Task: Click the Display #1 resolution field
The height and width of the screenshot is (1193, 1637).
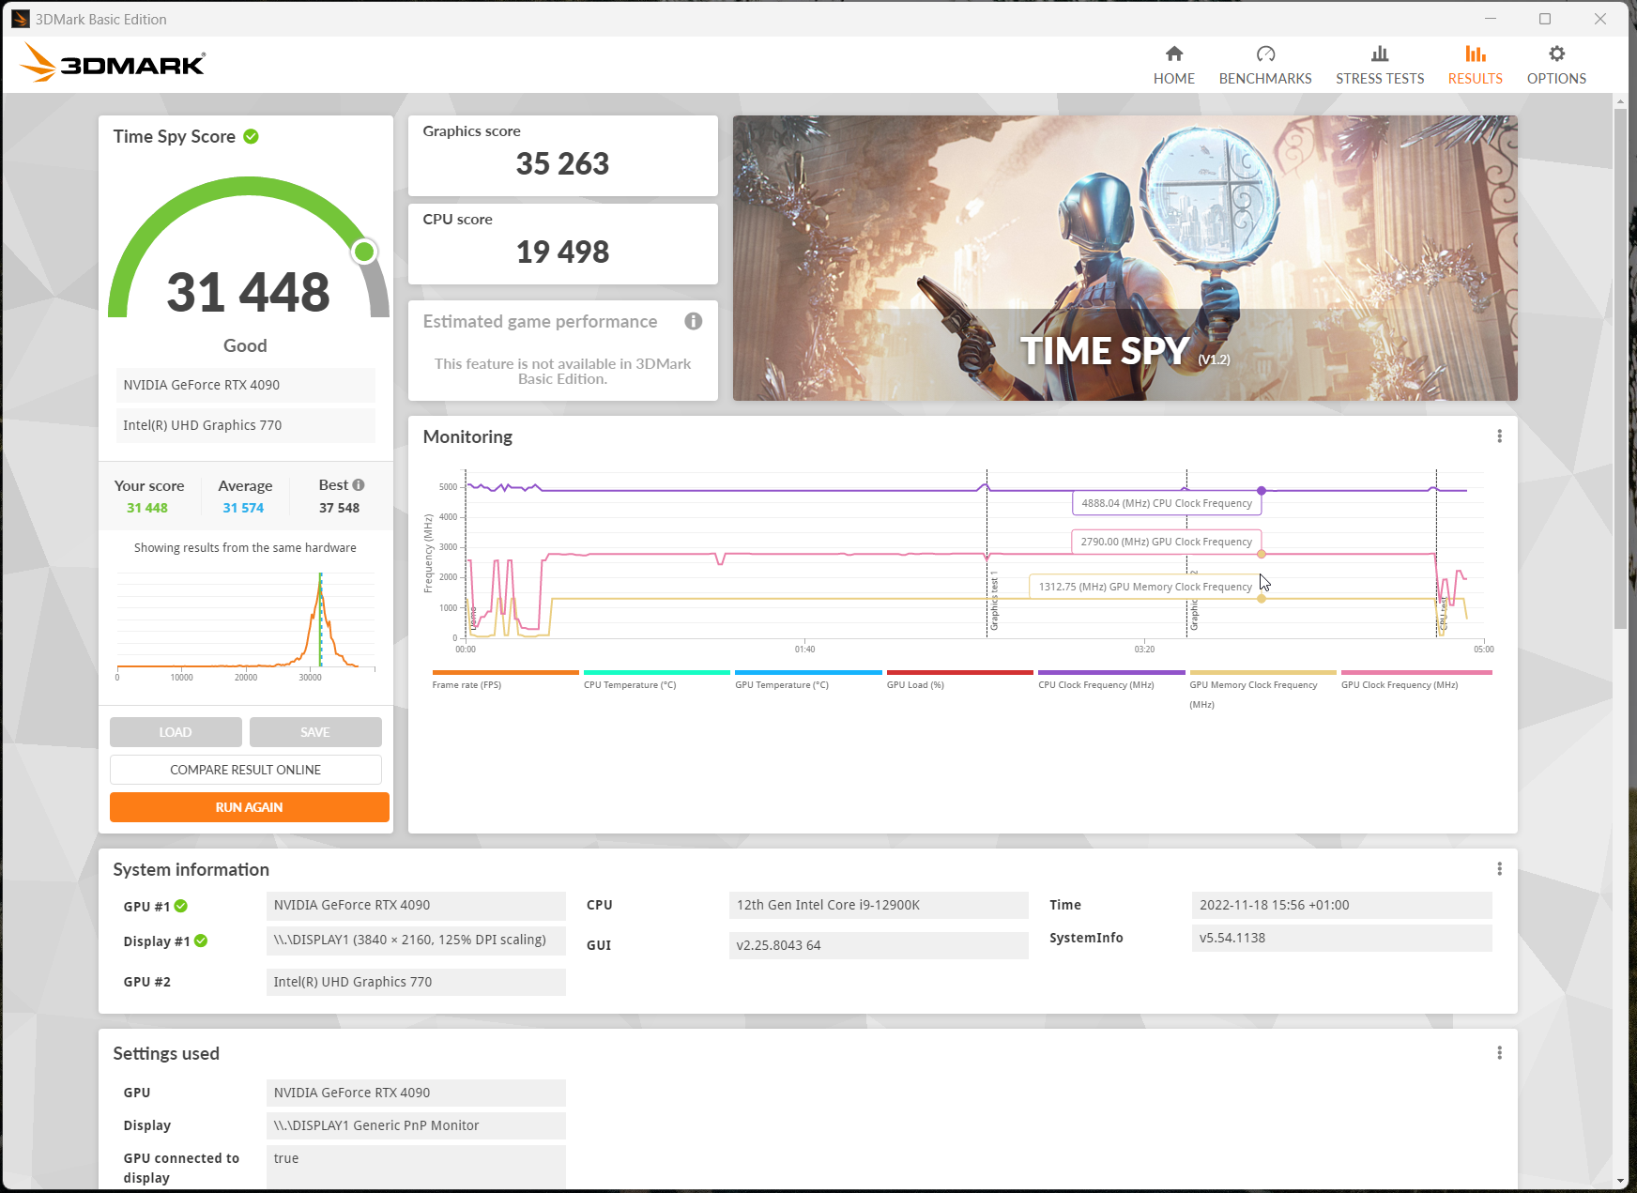Action: pyautogui.click(x=416, y=941)
